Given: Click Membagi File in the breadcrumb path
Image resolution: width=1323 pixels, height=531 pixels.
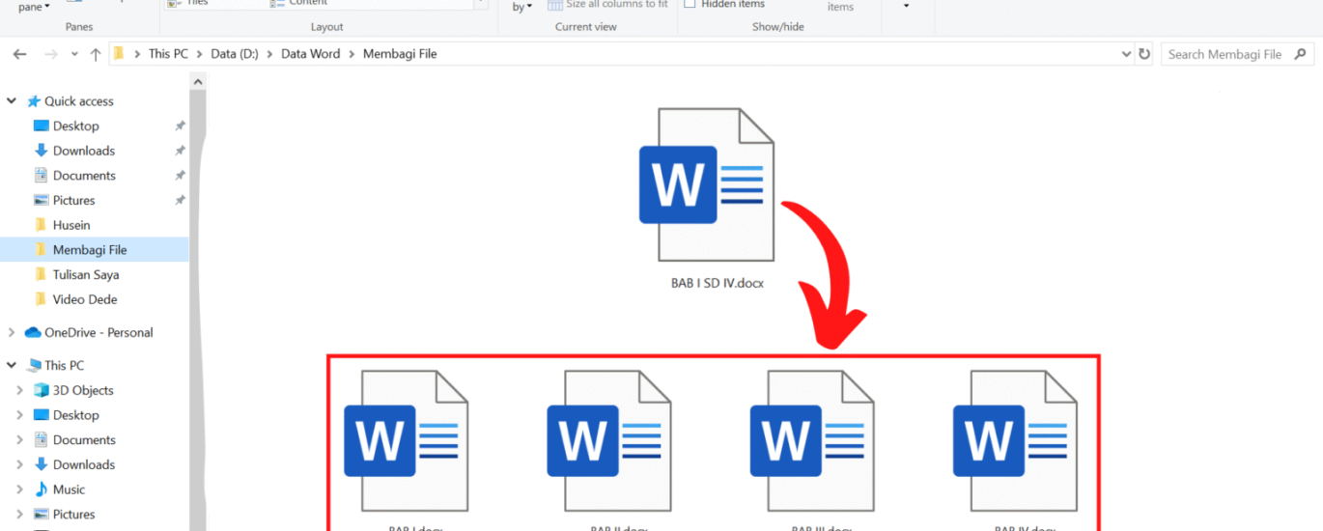Looking at the screenshot, I should pos(400,54).
